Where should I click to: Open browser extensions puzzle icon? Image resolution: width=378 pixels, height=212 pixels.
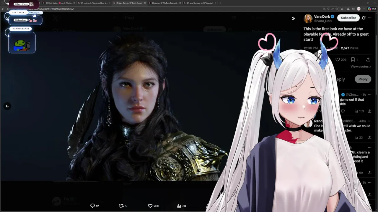[342, 9]
